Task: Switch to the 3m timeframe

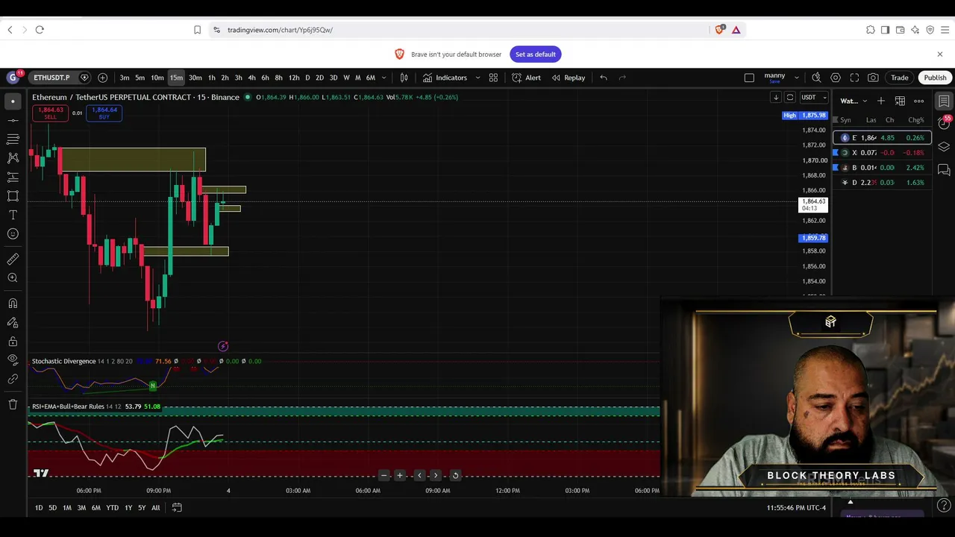Action: pyautogui.click(x=125, y=78)
